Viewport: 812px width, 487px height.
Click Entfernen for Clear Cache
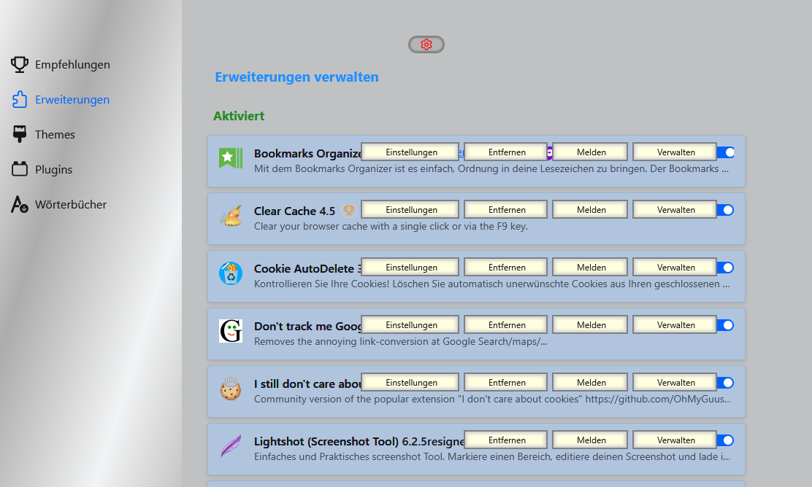505,209
